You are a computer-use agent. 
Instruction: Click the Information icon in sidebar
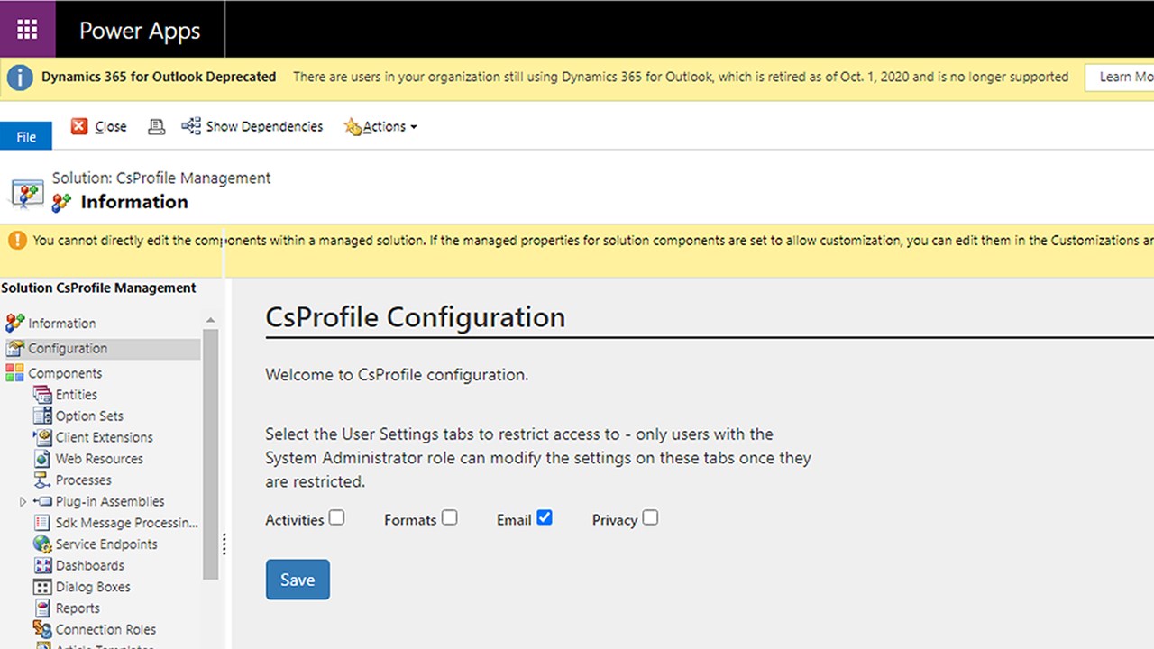tap(14, 323)
